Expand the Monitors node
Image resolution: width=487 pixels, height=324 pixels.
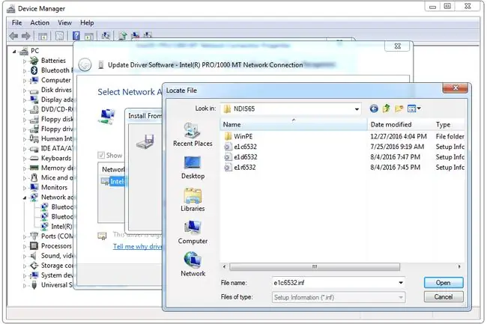pos(25,188)
